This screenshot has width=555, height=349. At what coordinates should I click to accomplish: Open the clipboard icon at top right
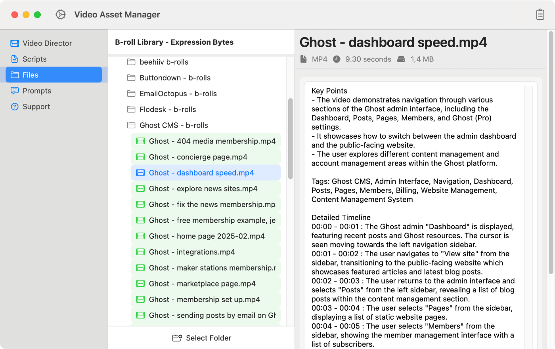click(x=540, y=14)
